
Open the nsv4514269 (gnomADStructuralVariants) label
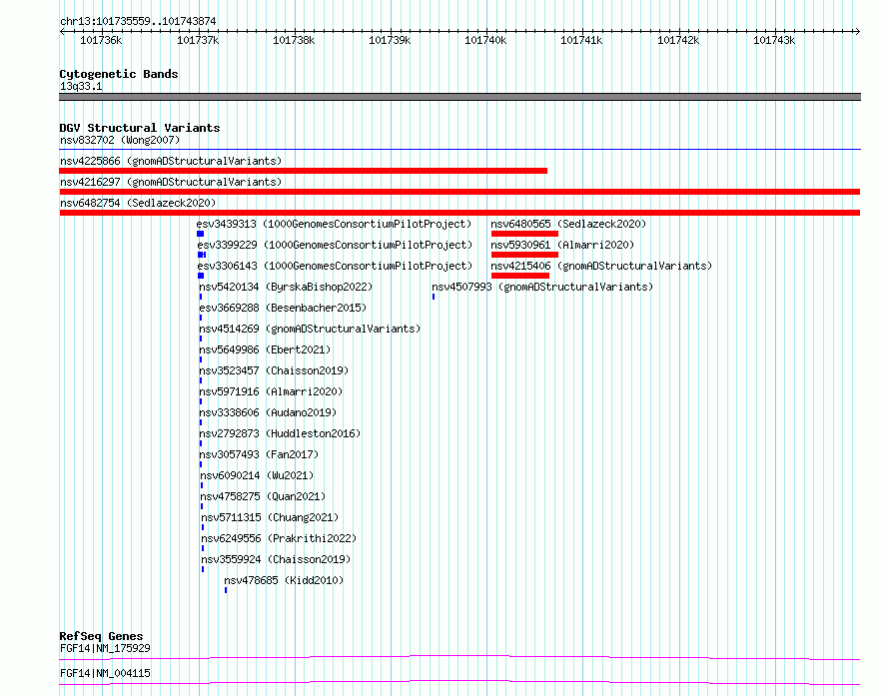click(310, 329)
